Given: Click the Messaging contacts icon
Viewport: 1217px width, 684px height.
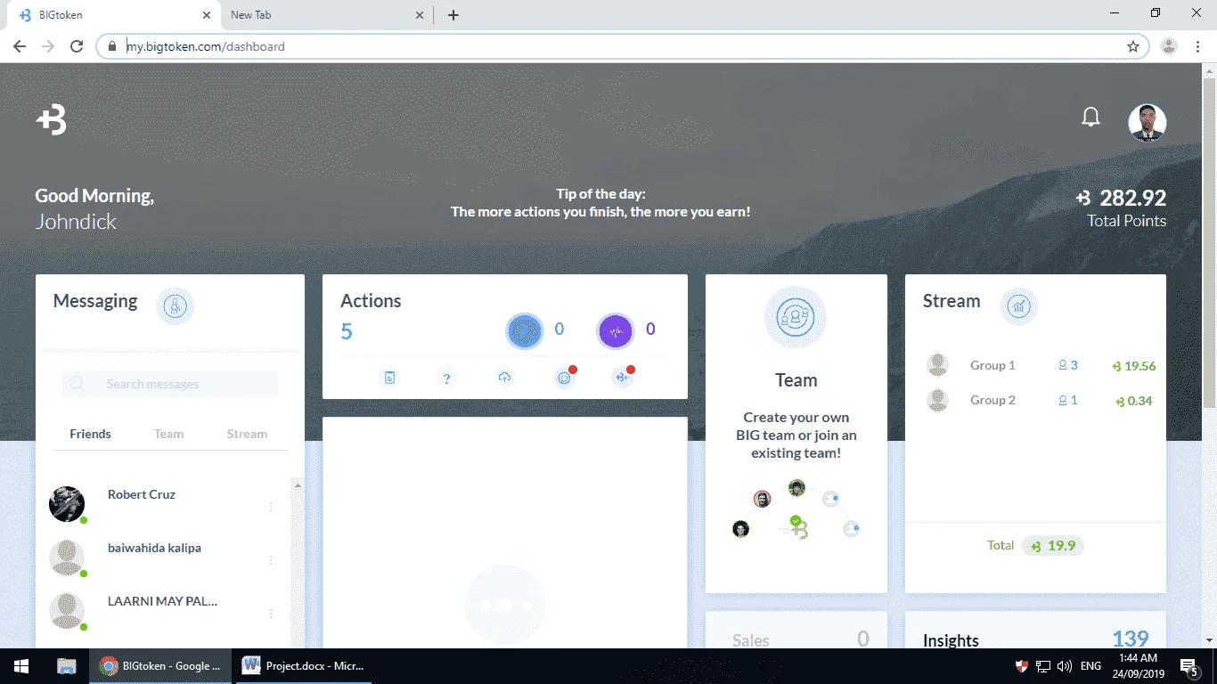Looking at the screenshot, I should point(176,306).
